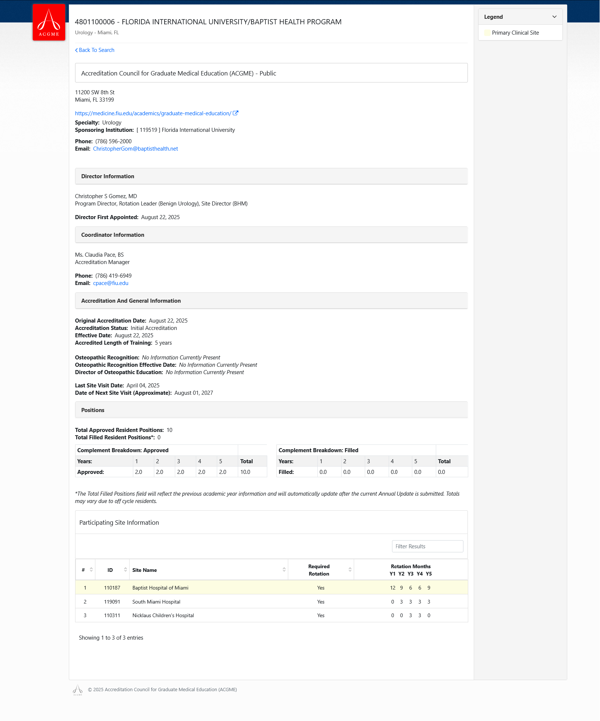Click the Approved total 10.0 cell
The width and height of the screenshot is (600, 721).
(252, 472)
